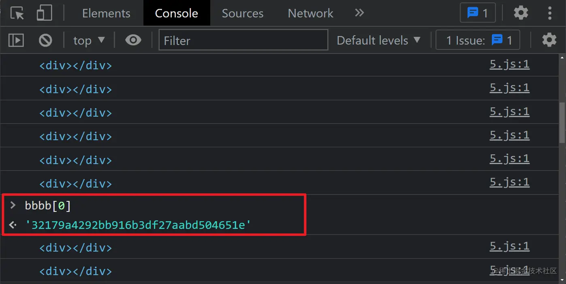This screenshot has height=284, width=566.
Task: Open the Sources tab
Action: [243, 13]
